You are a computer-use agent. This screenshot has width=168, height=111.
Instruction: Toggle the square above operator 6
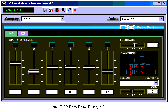click(x=108, y=45)
